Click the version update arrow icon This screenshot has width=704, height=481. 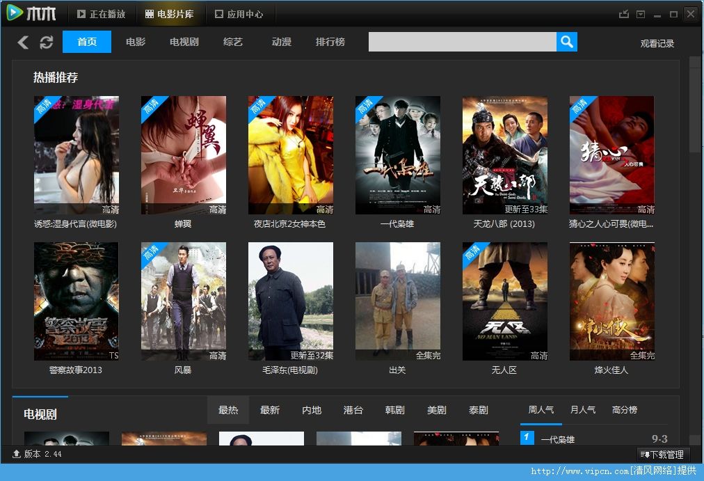pos(17,454)
